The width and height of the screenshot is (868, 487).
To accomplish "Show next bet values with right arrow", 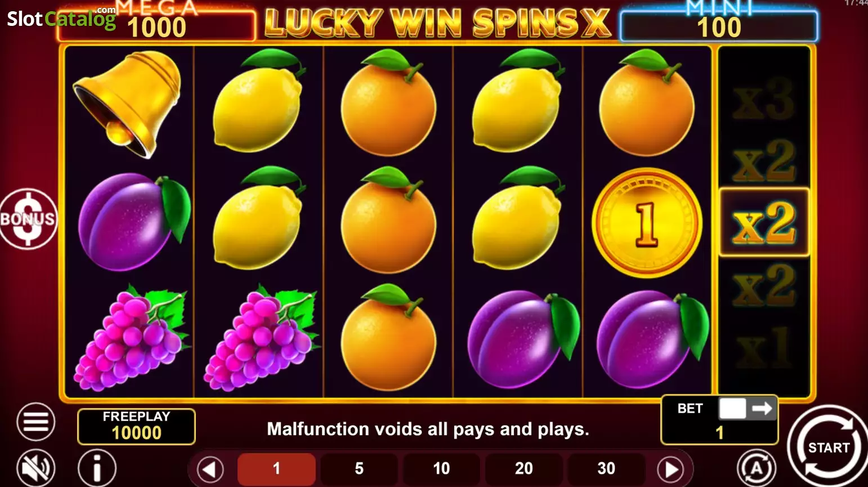I will click(670, 469).
